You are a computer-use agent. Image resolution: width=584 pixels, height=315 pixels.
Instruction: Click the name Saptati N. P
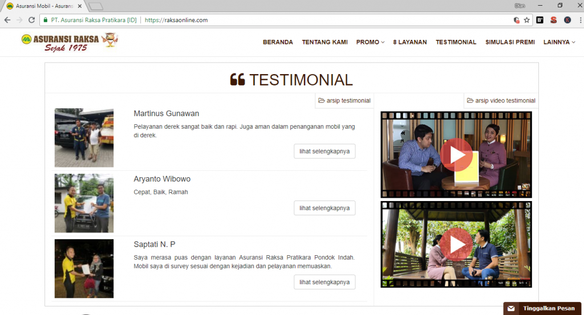[x=155, y=244]
